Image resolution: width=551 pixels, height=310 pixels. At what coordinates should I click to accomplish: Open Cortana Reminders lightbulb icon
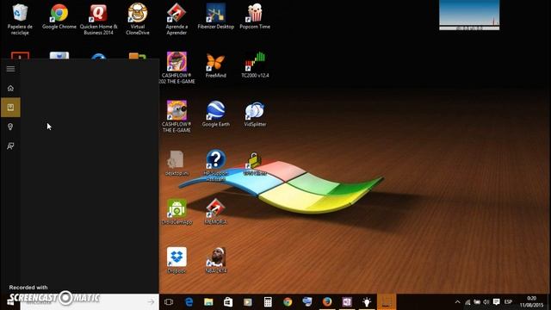10,127
